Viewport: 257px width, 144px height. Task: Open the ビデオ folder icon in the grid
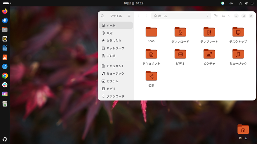tap(180, 54)
